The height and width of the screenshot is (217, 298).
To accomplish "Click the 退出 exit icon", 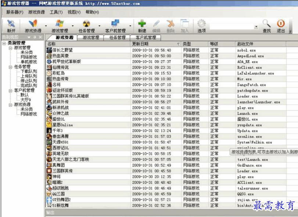I will pos(281,24).
